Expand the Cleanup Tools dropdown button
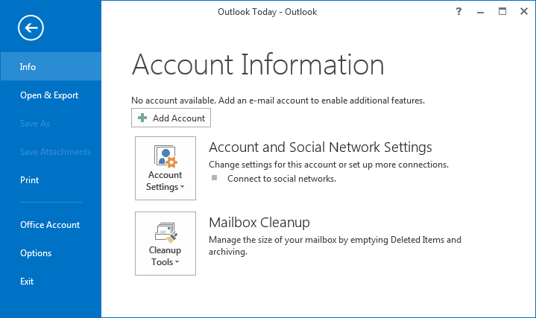 pyautogui.click(x=165, y=244)
